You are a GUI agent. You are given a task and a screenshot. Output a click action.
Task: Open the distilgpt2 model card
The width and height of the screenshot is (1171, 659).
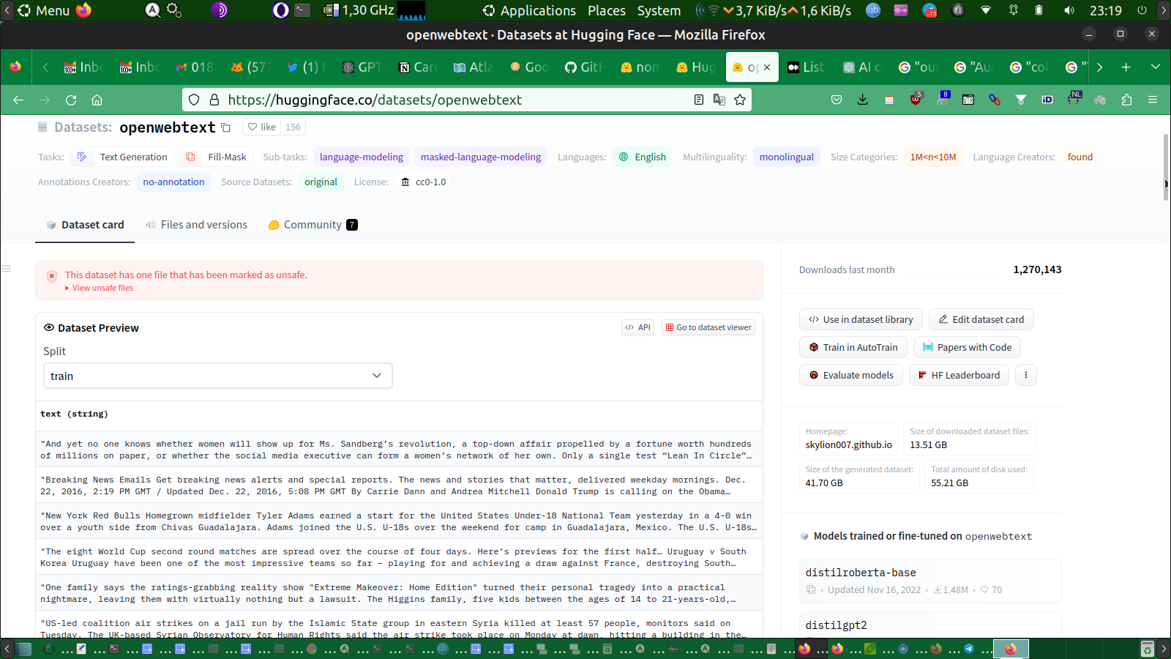point(930,625)
